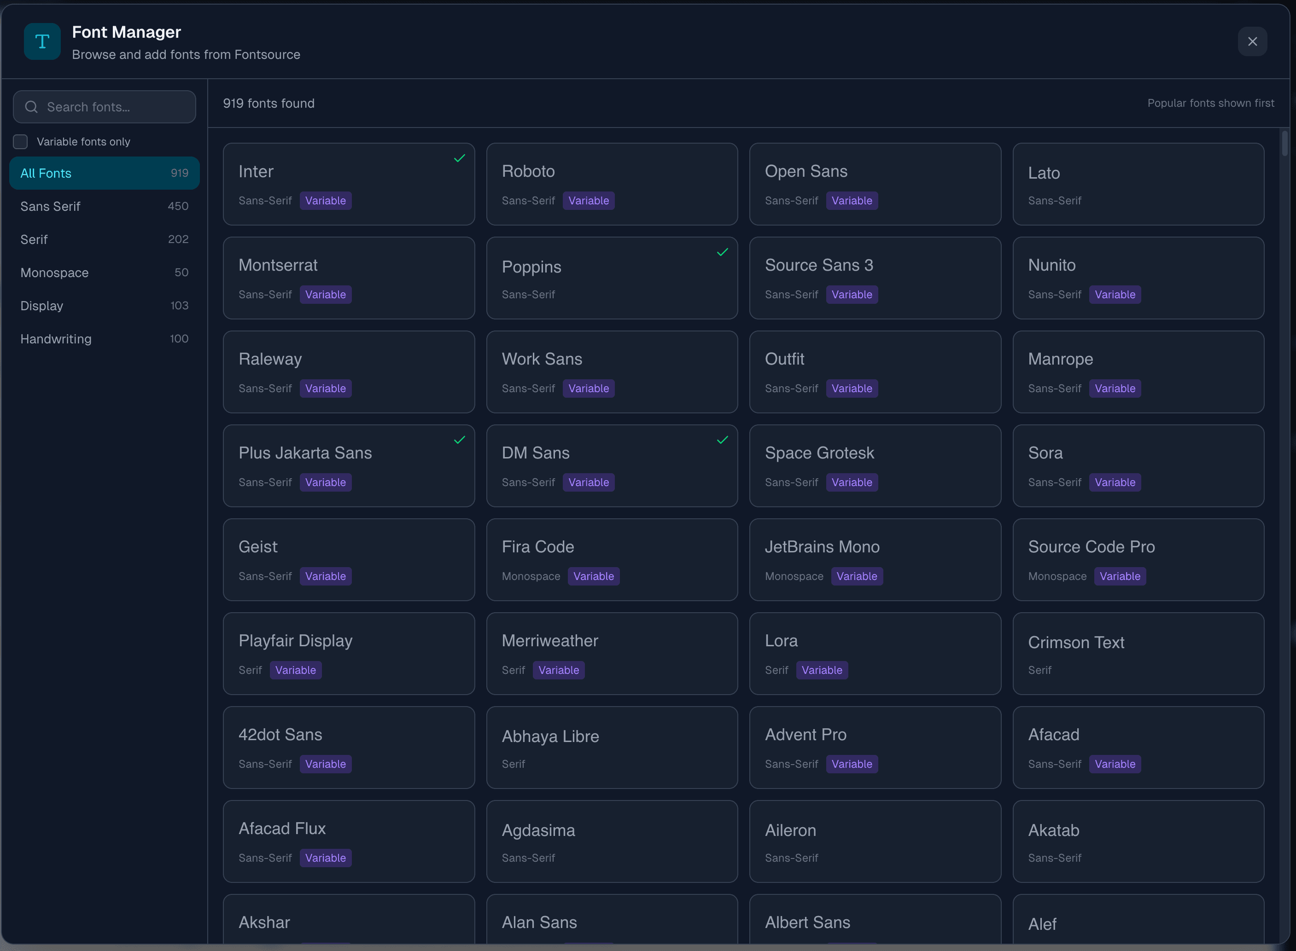Click the Variable badge on Roboto
The image size is (1296, 951).
[588, 200]
